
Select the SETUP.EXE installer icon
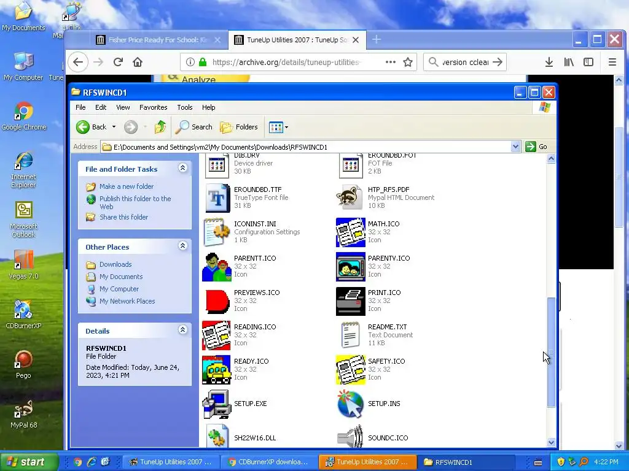[217, 404]
